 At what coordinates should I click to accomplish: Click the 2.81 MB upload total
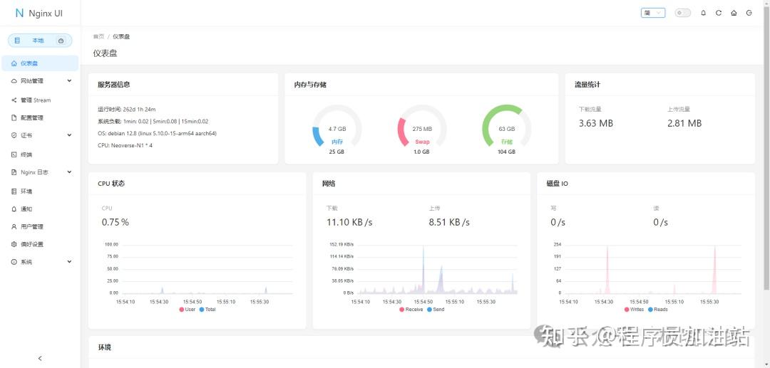(x=684, y=123)
